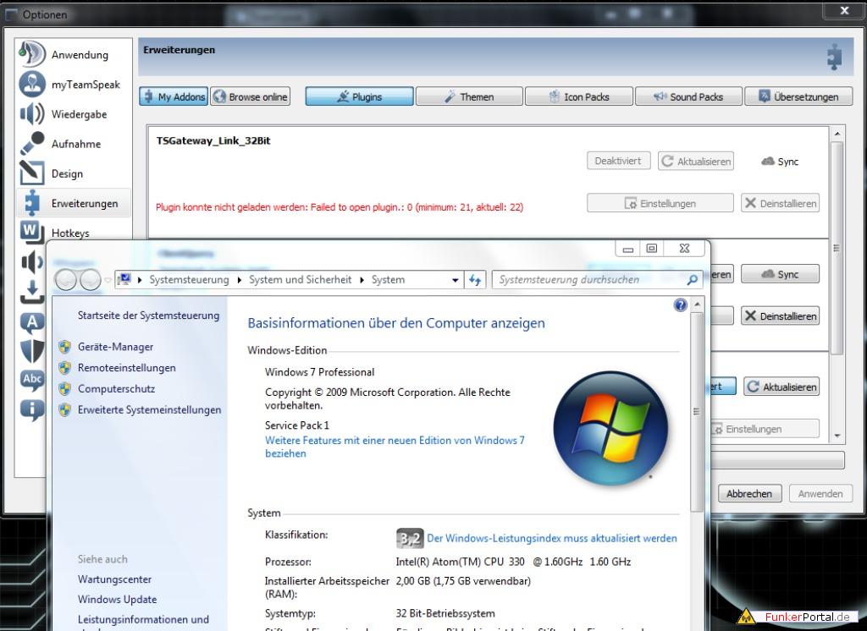
Task: Click the Abbrechen button
Action: 748,493
